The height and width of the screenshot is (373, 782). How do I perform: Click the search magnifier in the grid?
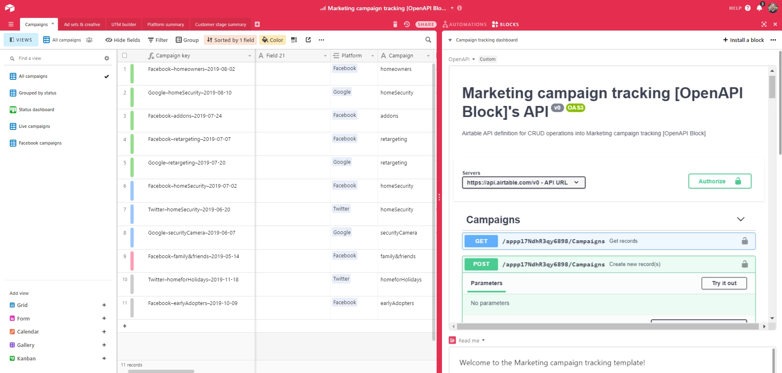pos(428,40)
